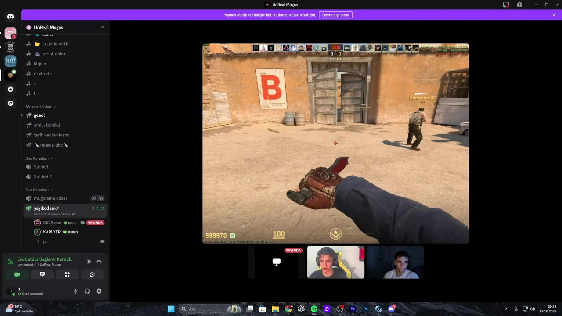Image resolution: width=562 pixels, height=316 pixels.
Task: Collapse the Mugo's Sohbet category
Action: point(41,107)
